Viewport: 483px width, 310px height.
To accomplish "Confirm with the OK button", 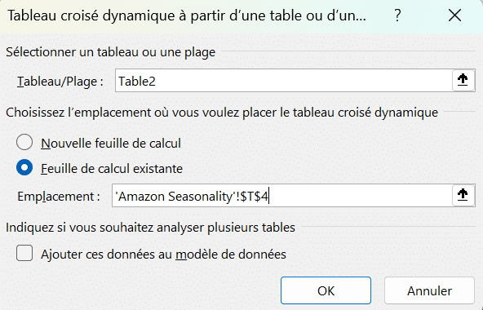I will pyautogui.click(x=326, y=290).
